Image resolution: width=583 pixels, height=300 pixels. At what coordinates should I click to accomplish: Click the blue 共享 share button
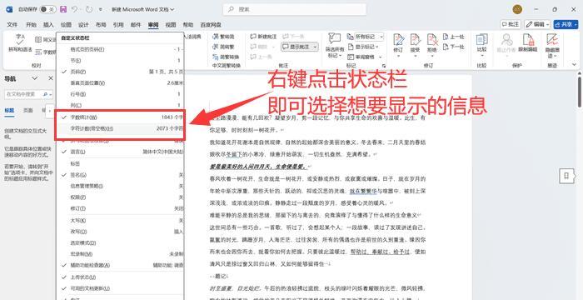coord(566,24)
